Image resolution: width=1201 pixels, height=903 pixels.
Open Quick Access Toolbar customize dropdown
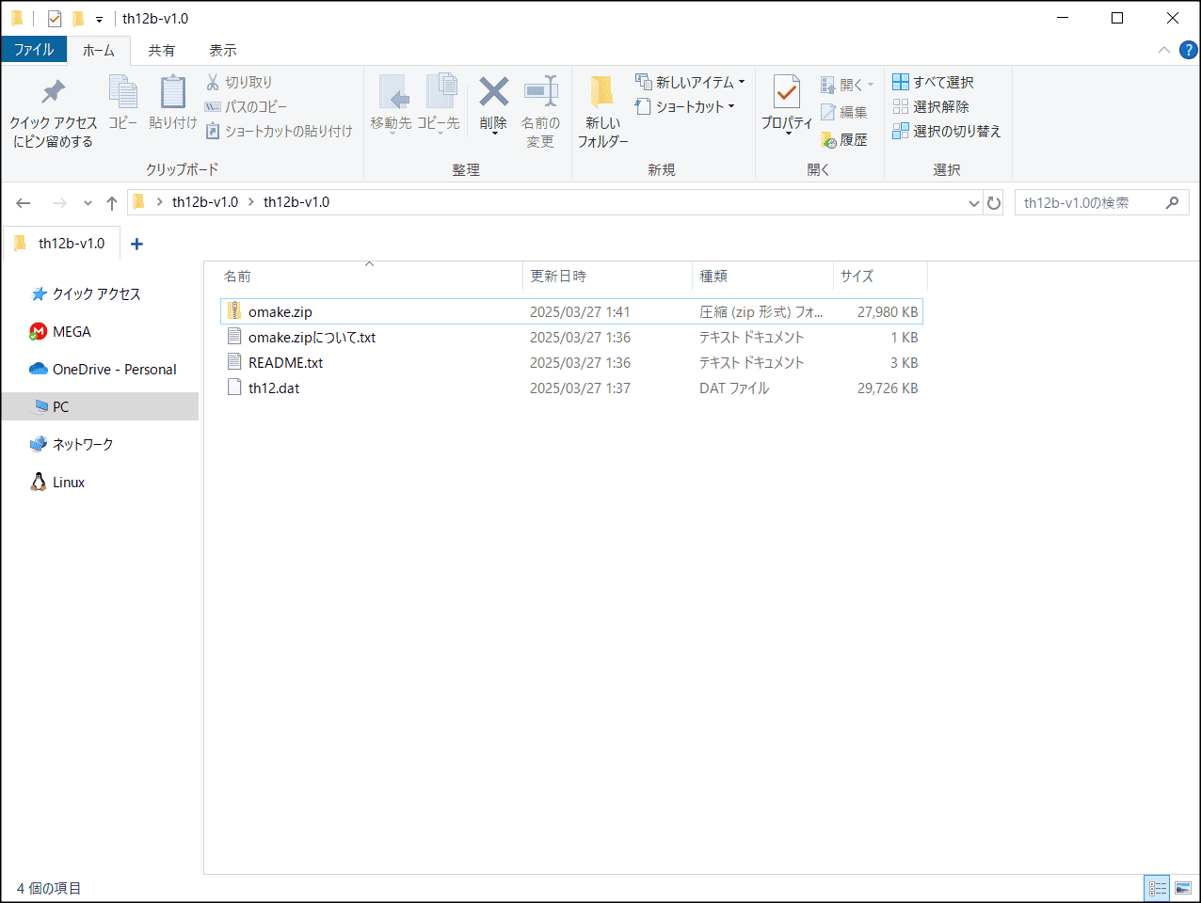99,19
